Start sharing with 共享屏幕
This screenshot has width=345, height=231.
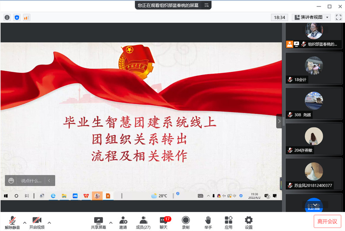(98, 223)
